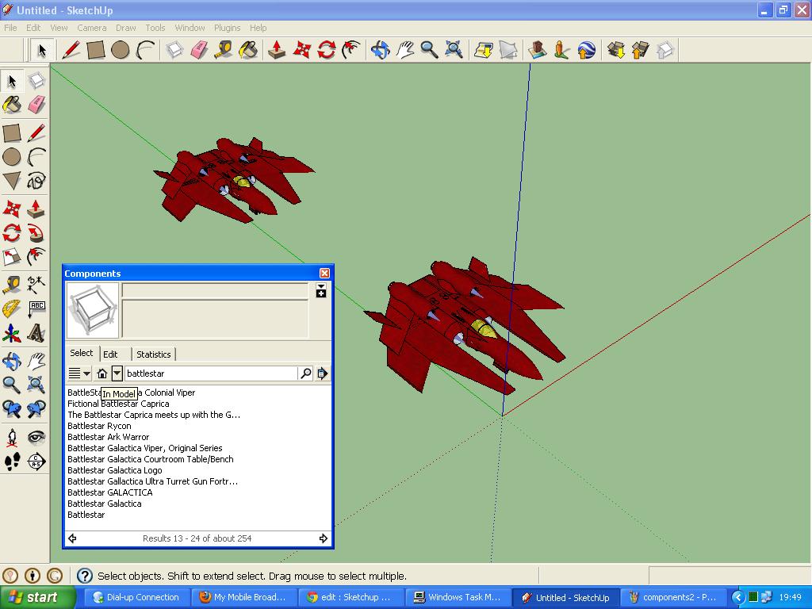Image resolution: width=812 pixels, height=609 pixels.
Task: Open the Tools menu
Action: pos(155,27)
